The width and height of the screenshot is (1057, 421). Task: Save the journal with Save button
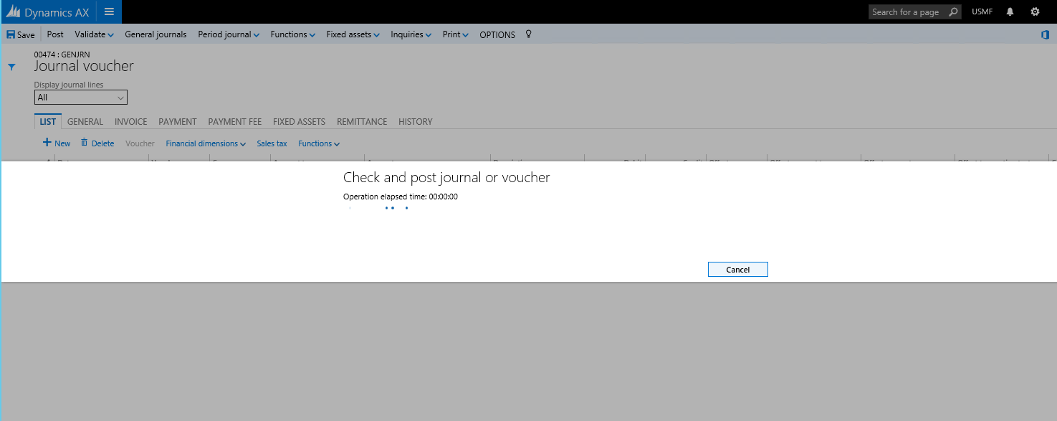pos(21,34)
